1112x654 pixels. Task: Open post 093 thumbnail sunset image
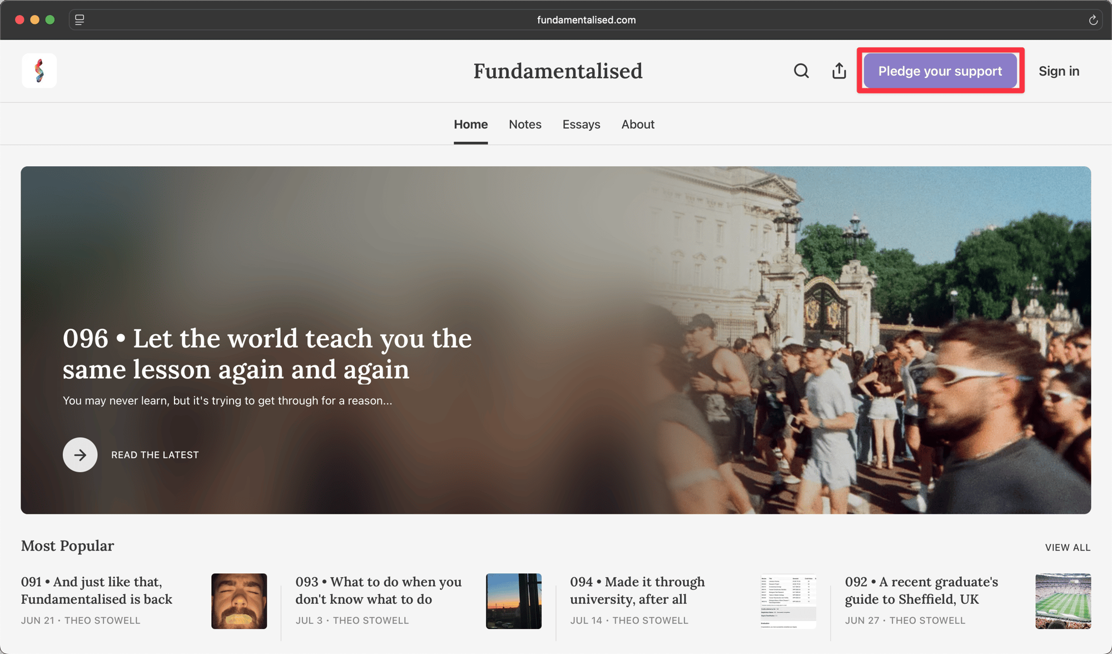(x=513, y=601)
